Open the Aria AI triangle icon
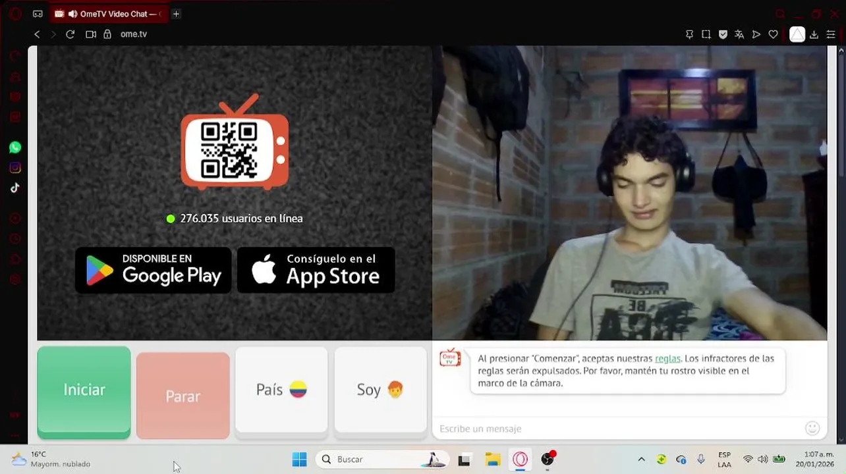 click(x=797, y=34)
